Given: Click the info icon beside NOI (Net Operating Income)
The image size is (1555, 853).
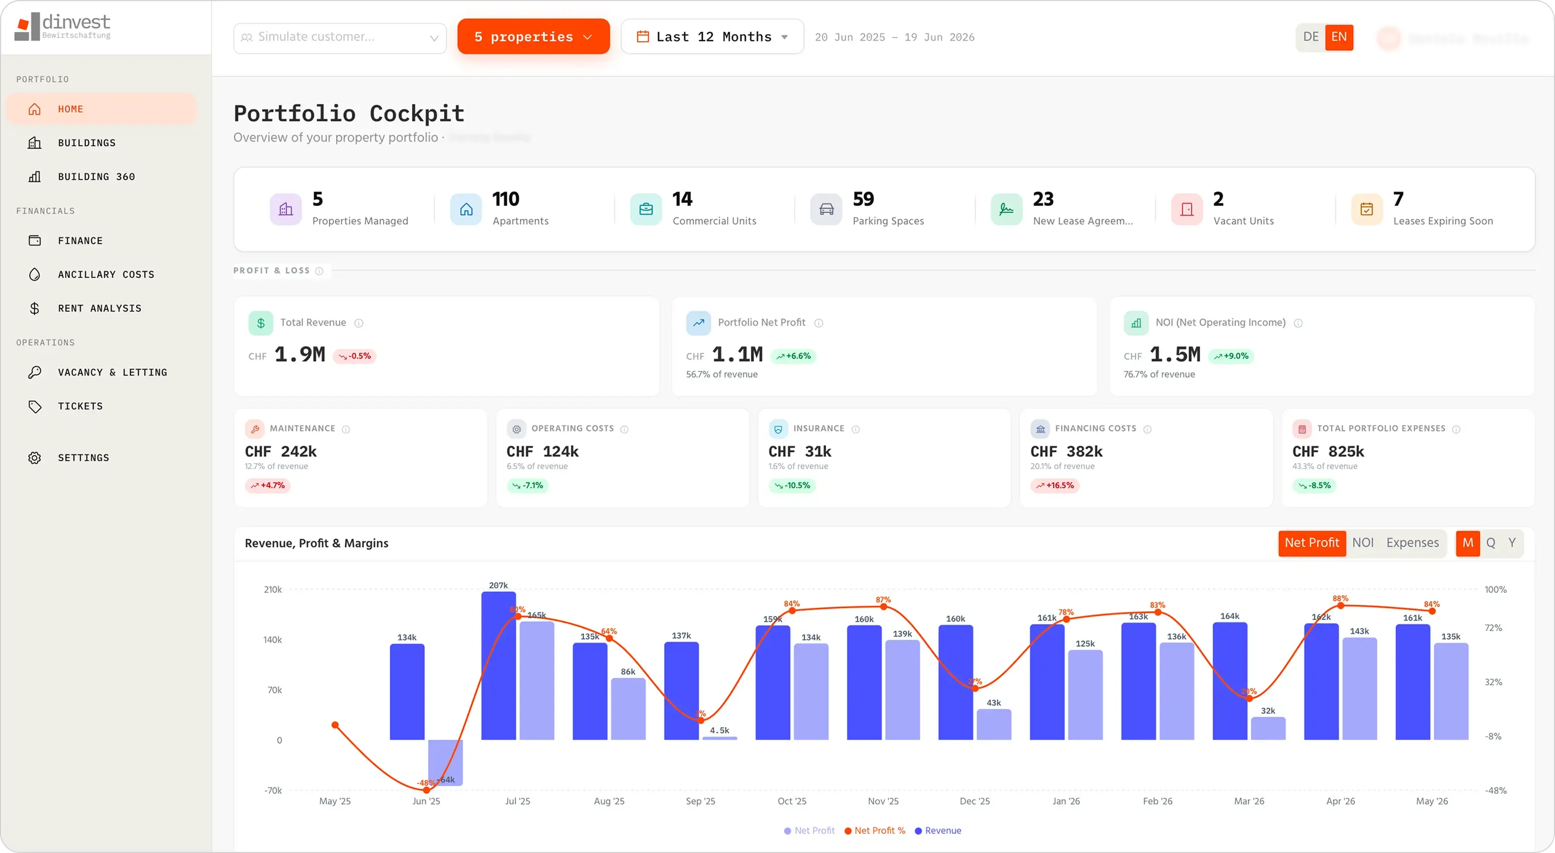Looking at the screenshot, I should point(1298,323).
